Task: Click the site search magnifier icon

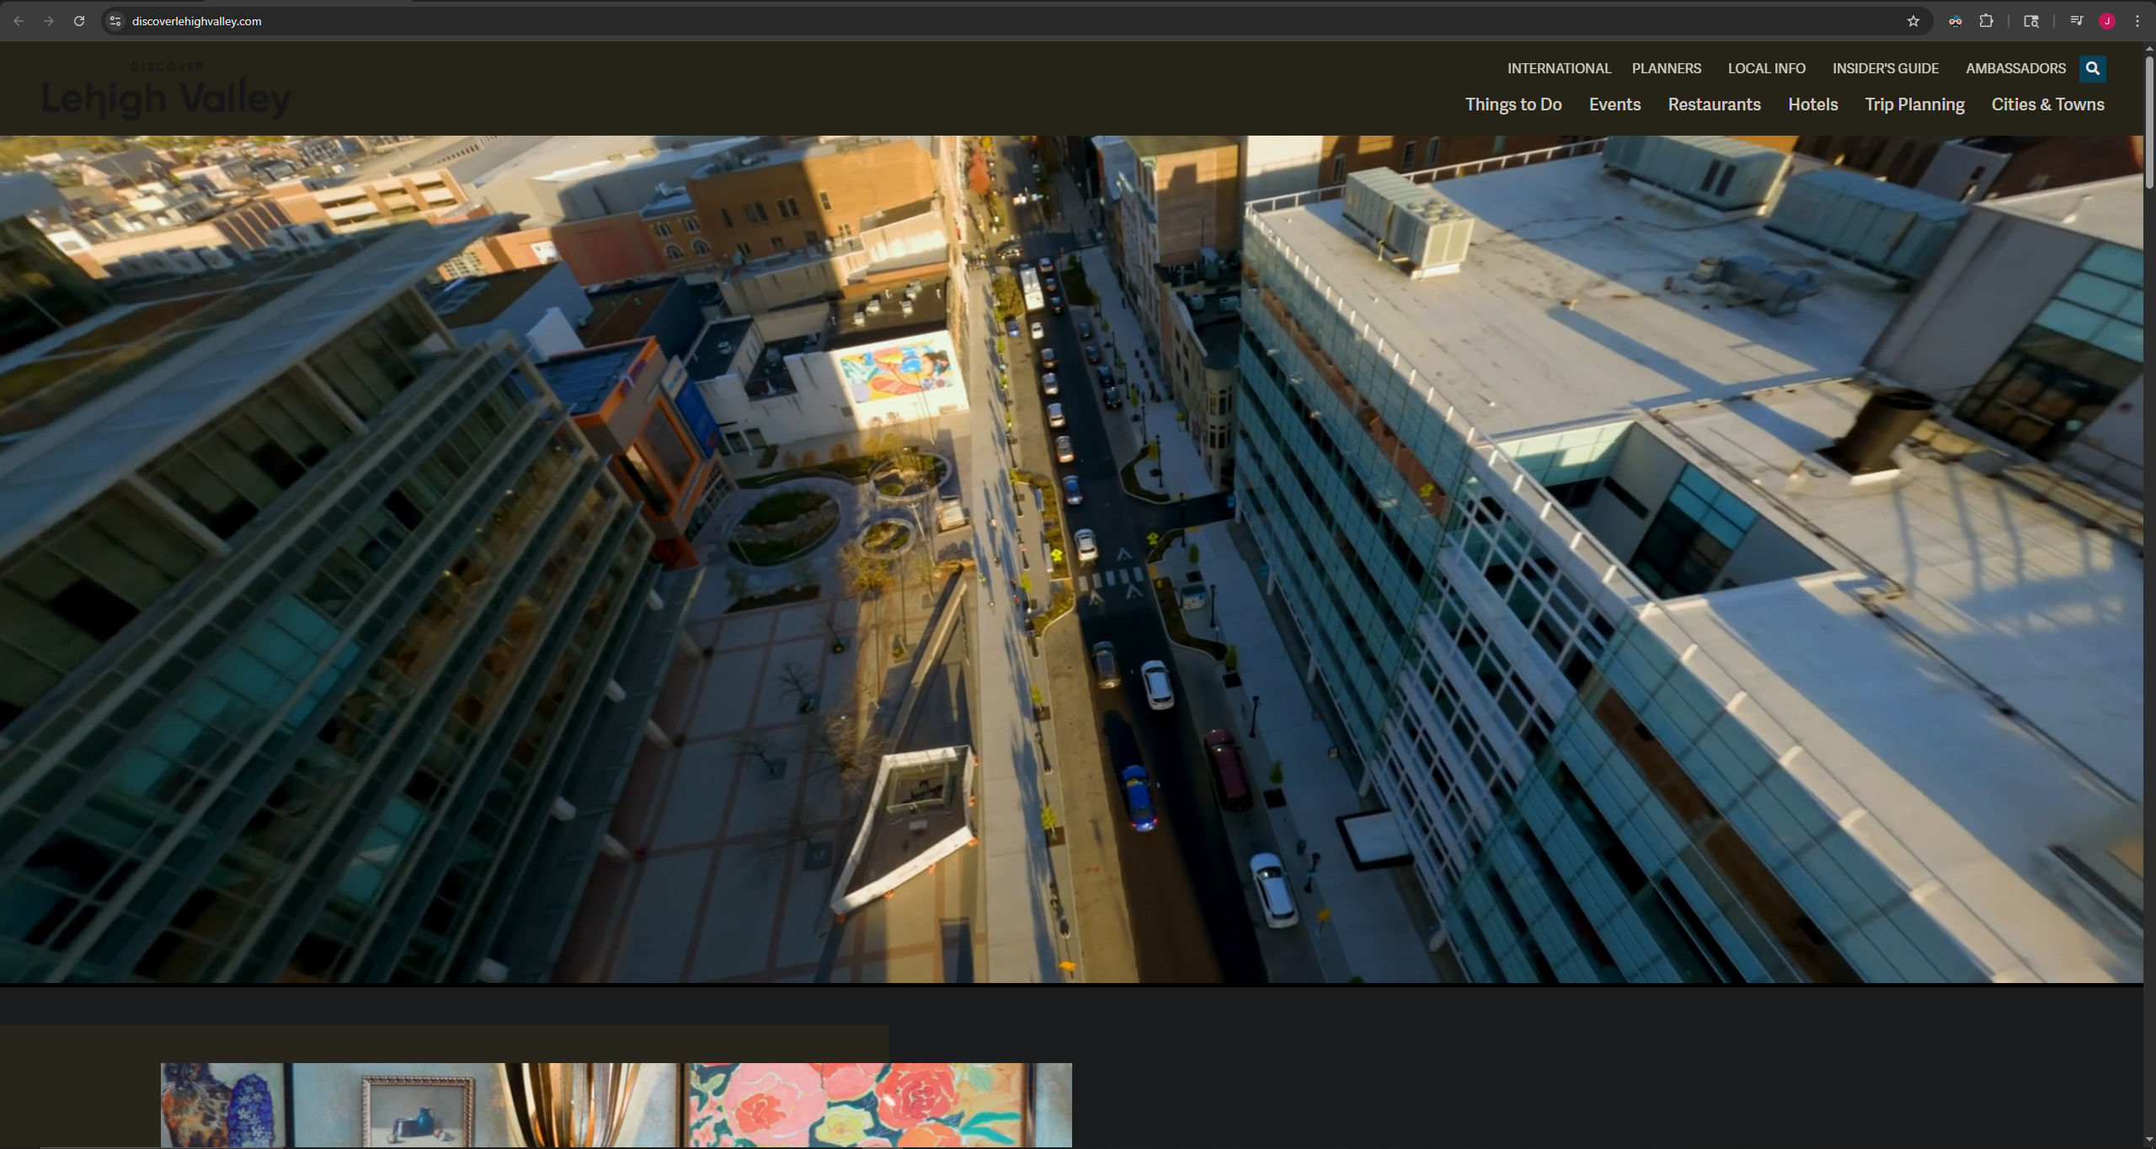Action: [2092, 68]
